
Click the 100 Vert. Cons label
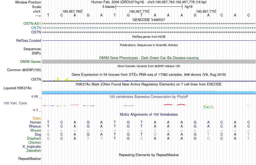(15, 103)
